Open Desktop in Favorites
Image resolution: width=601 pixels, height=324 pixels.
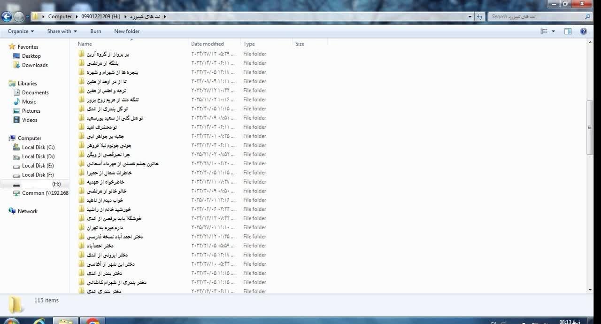(31, 56)
